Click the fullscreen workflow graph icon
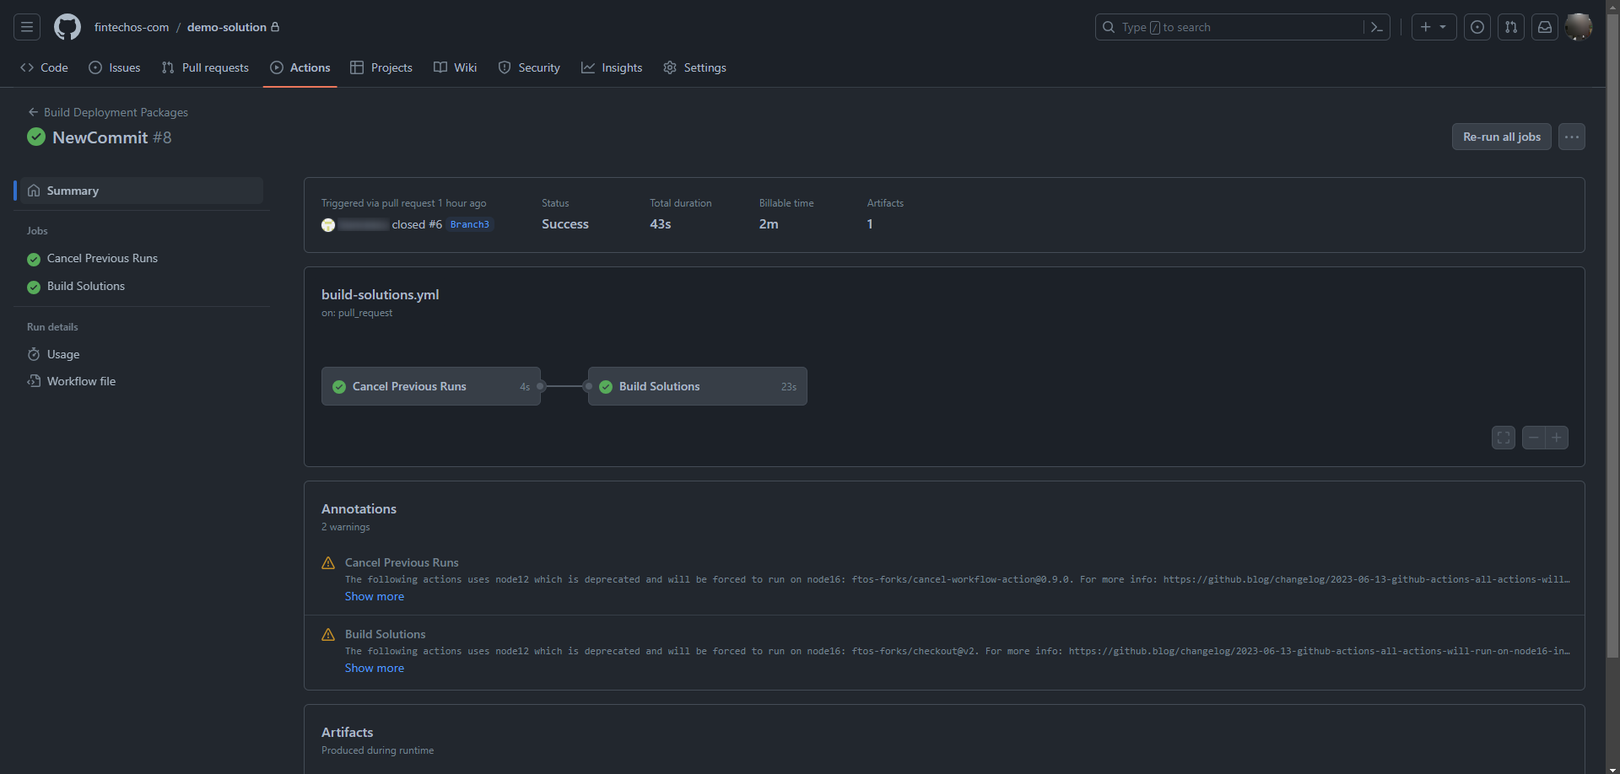 pos(1503,438)
